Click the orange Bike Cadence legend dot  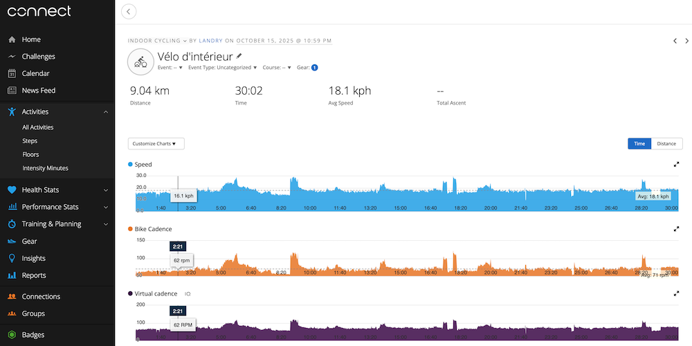pyautogui.click(x=130, y=229)
